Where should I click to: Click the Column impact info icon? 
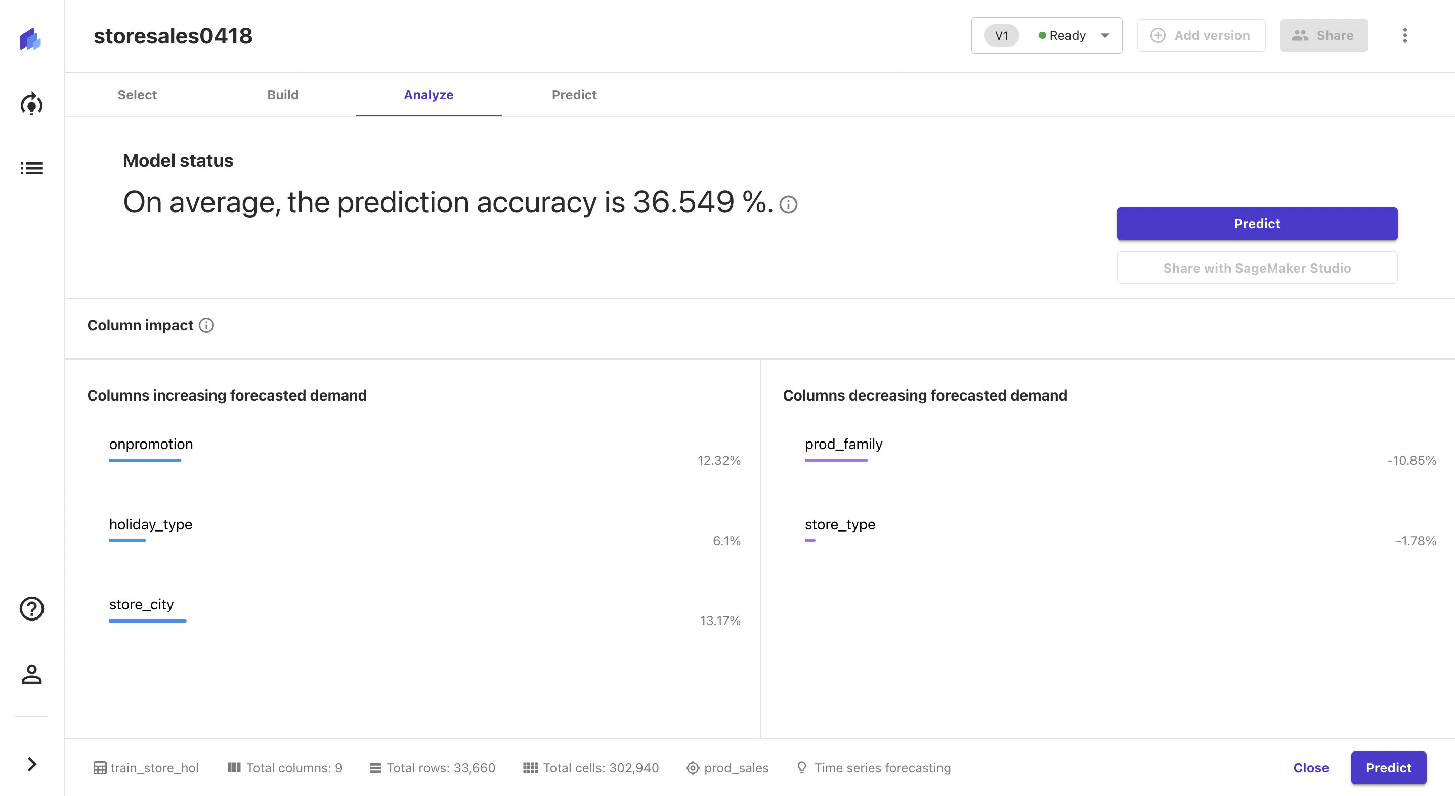pyautogui.click(x=207, y=325)
